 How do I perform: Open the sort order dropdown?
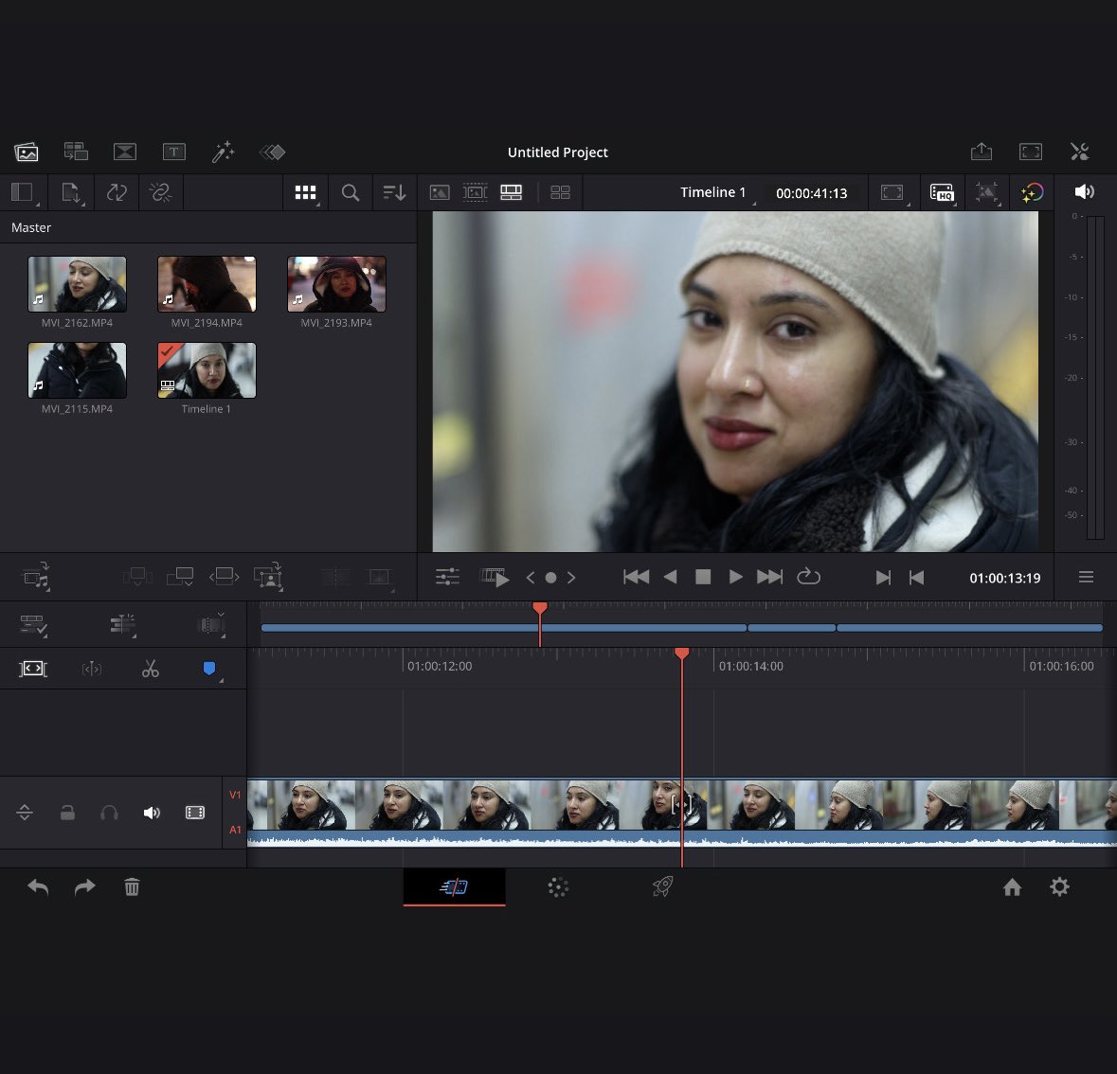tap(394, 192)
